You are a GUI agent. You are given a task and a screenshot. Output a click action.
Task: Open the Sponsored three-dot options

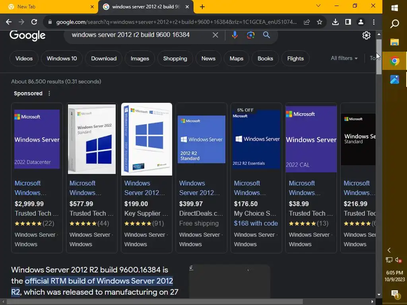[x=49, y=93]
